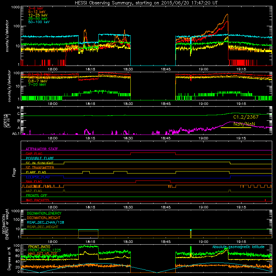Image resolution: width=276 pixels, height=276 pixels.
Task: Click the GAP_FLAG label
Action: 34,154
